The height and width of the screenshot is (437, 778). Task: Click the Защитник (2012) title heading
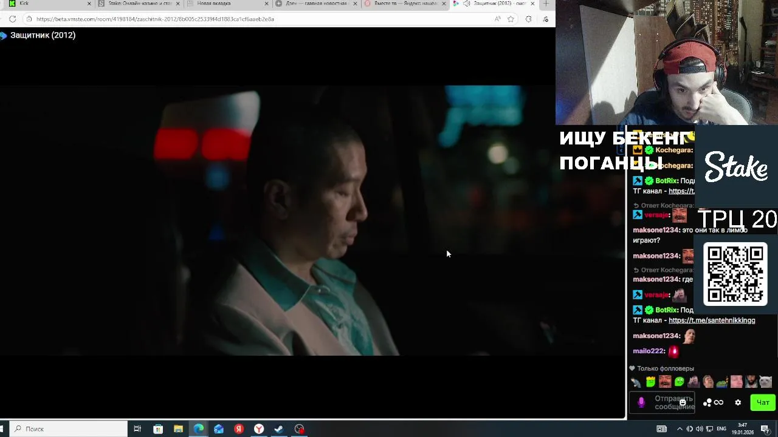point(43,35)
